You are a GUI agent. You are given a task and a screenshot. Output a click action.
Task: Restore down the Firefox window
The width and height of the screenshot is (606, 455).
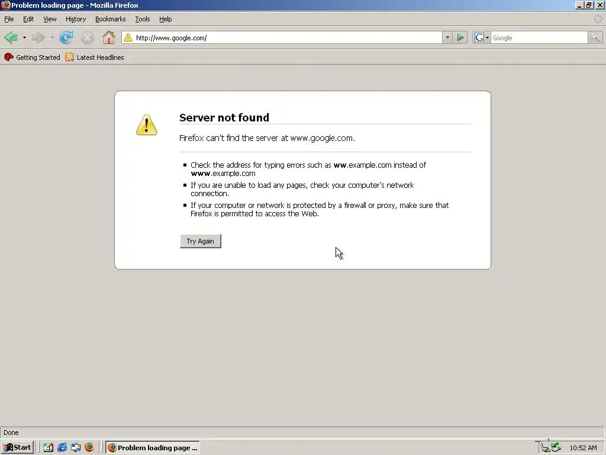589,5
